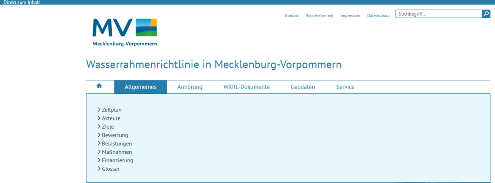495x183 pixels.
Task: Click the magnifier search button
Action: (486, 14)
